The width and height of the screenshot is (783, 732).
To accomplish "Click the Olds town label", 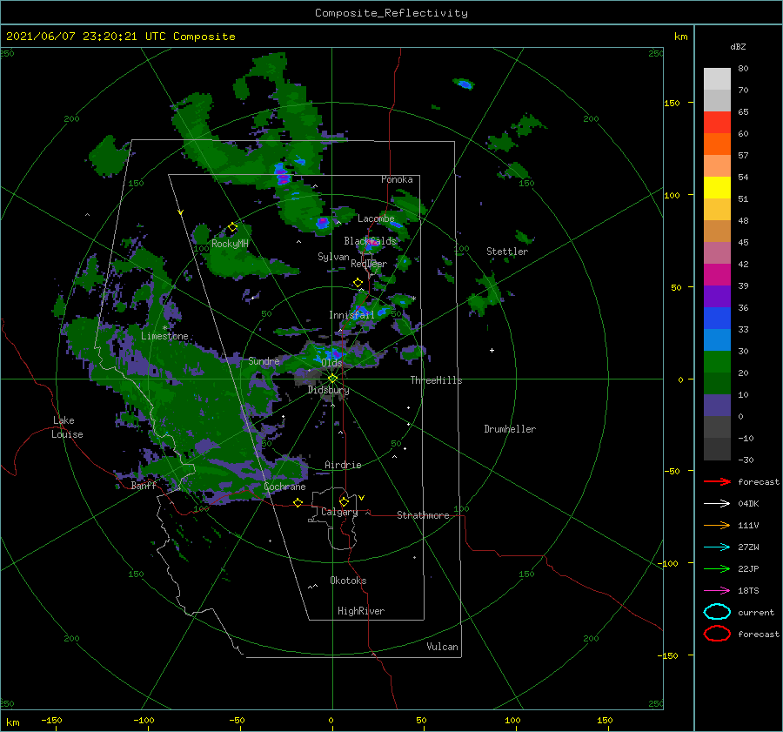I will (331, 363).
